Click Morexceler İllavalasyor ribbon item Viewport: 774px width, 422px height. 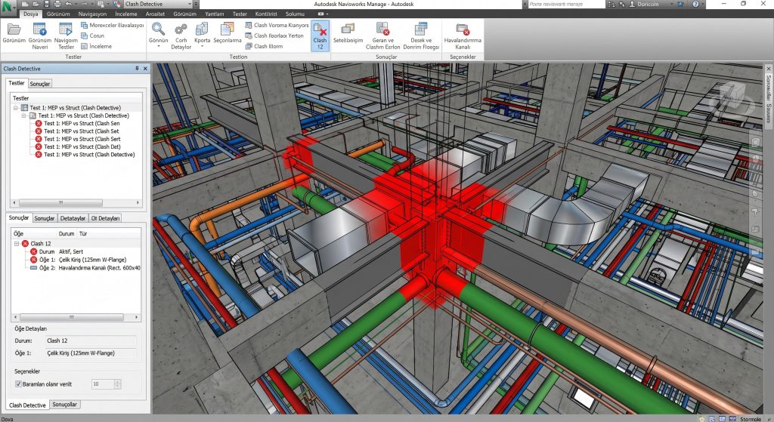coord(112,25)
